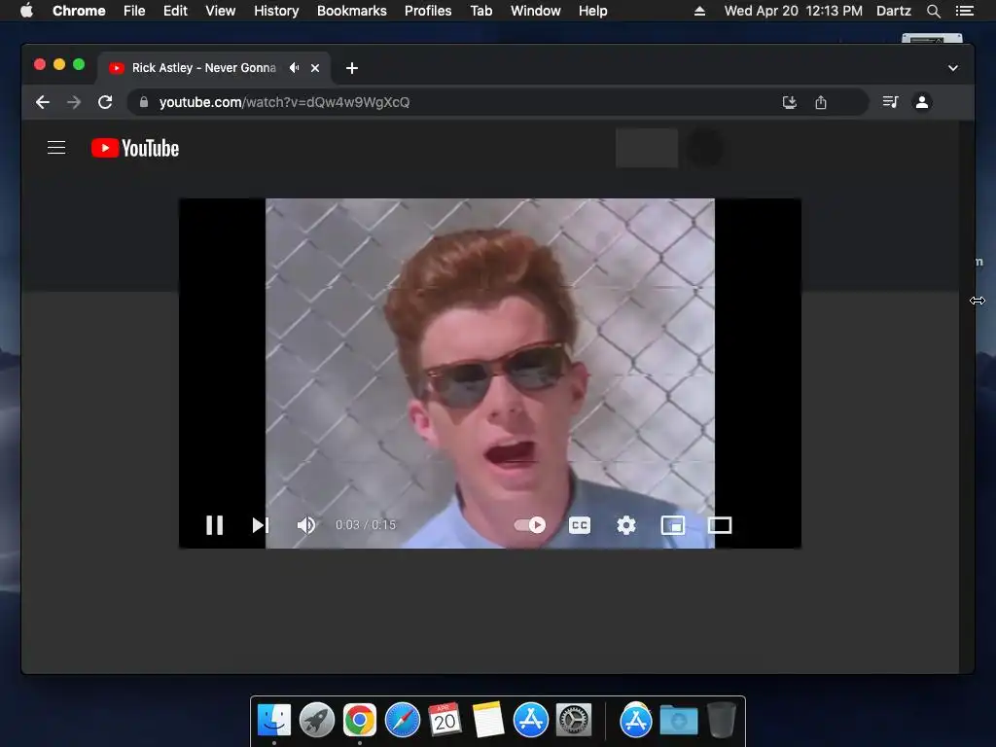
Task: Open the Notification Center list icon
Action: pos(965,11)
